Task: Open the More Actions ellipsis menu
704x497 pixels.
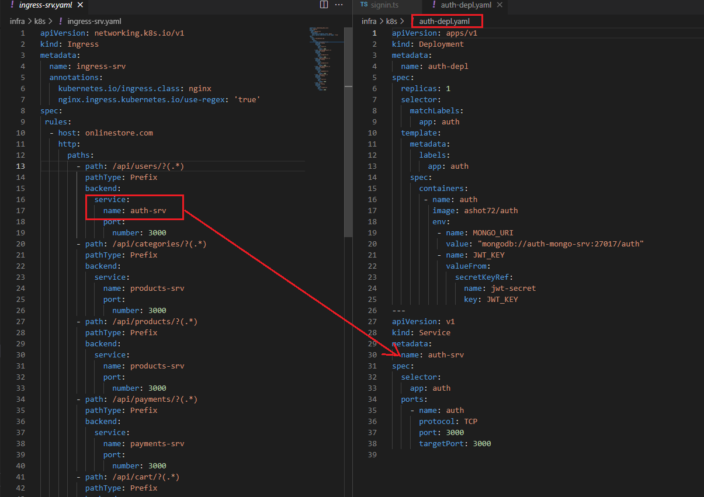Action: [x=339, y=5]
